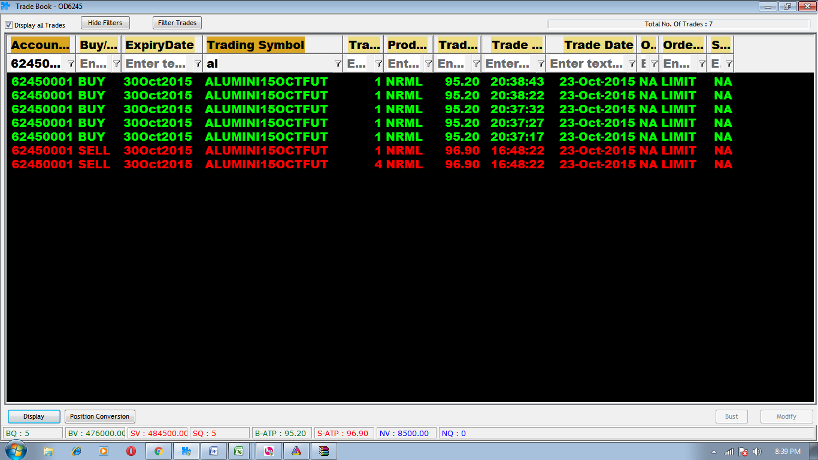Click the 'Total No. Of Trades : 7' label

click(x=678, y=25)
